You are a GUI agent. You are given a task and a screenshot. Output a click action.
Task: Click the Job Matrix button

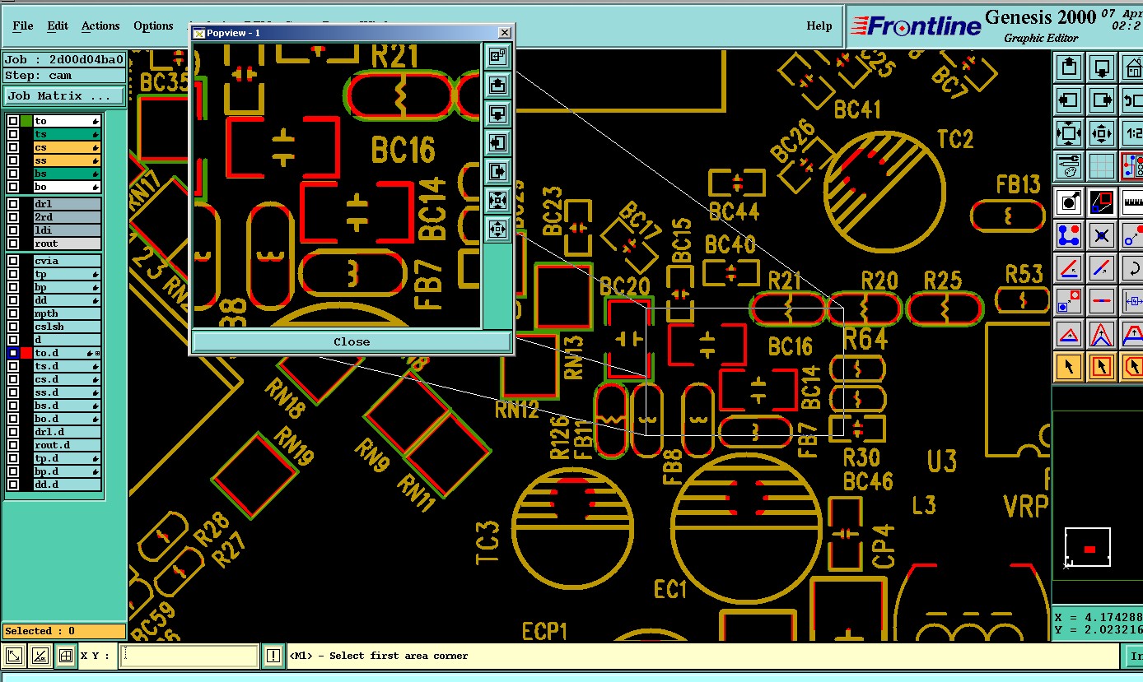point(63,96)
